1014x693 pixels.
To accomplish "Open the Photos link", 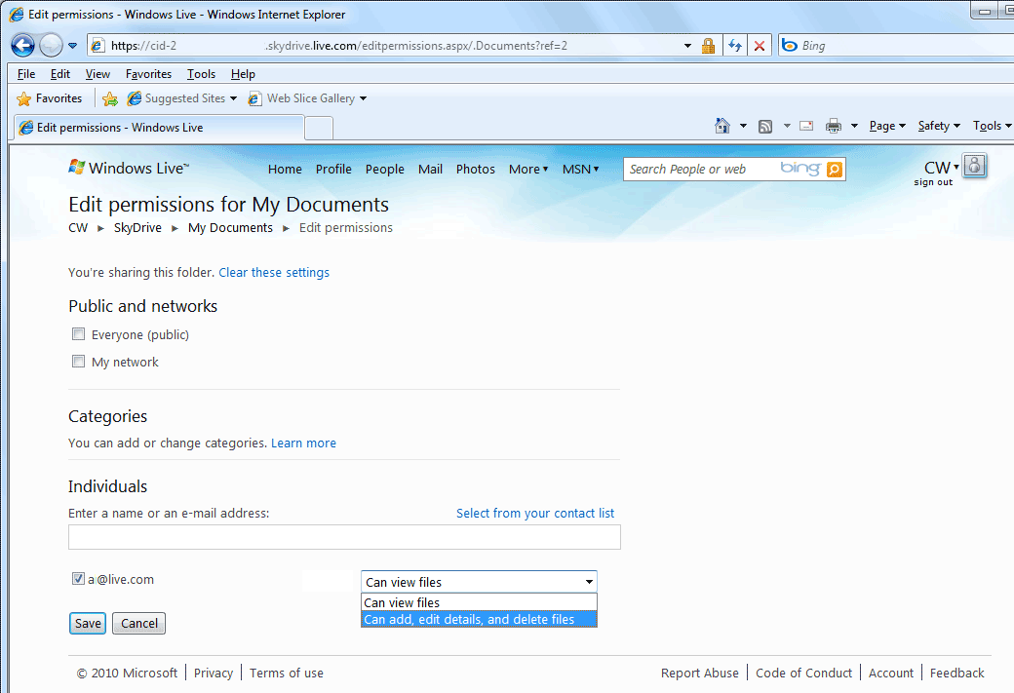I will (476, 169).
